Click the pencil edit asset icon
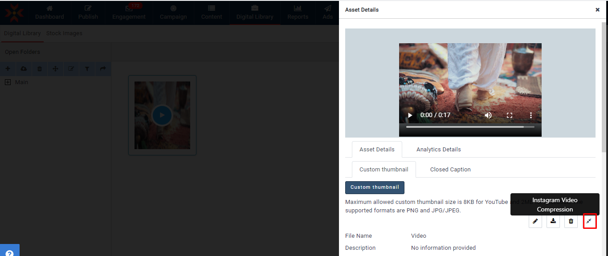The width and height of the screenshot is (608, 256). pyautogui.click(x=535, y=221)
